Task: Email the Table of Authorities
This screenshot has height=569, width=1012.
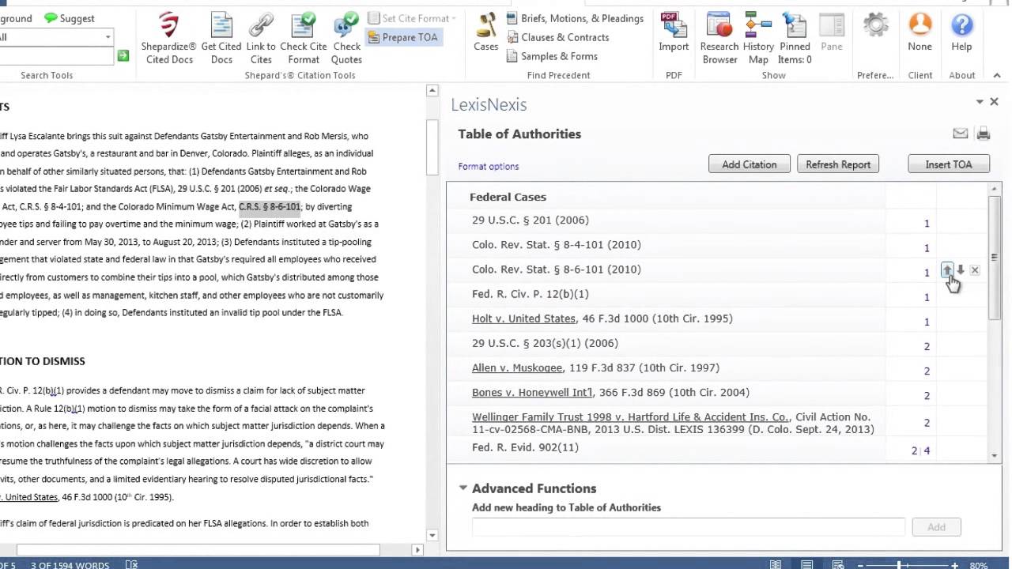Action: (x=960, y=134)
